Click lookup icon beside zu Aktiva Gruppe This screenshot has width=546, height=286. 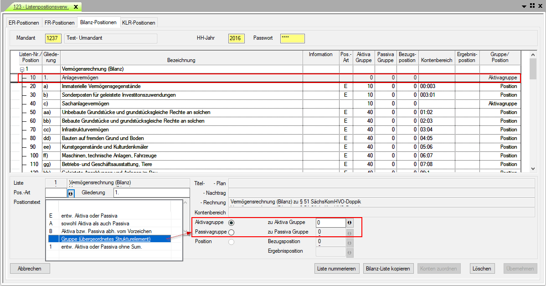[x=350, y=223]
